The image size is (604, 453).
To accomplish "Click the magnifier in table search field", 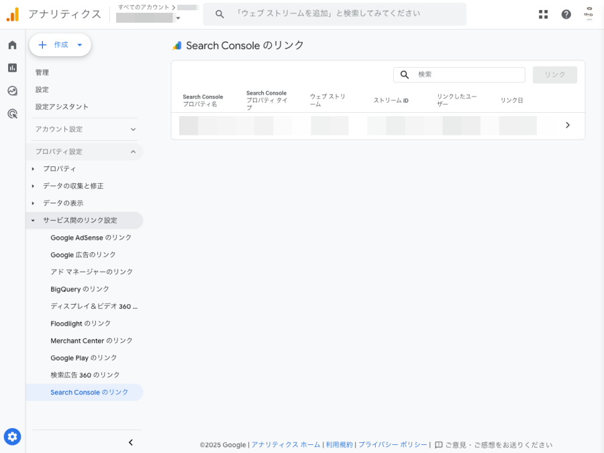I will [x=405, y=74].
